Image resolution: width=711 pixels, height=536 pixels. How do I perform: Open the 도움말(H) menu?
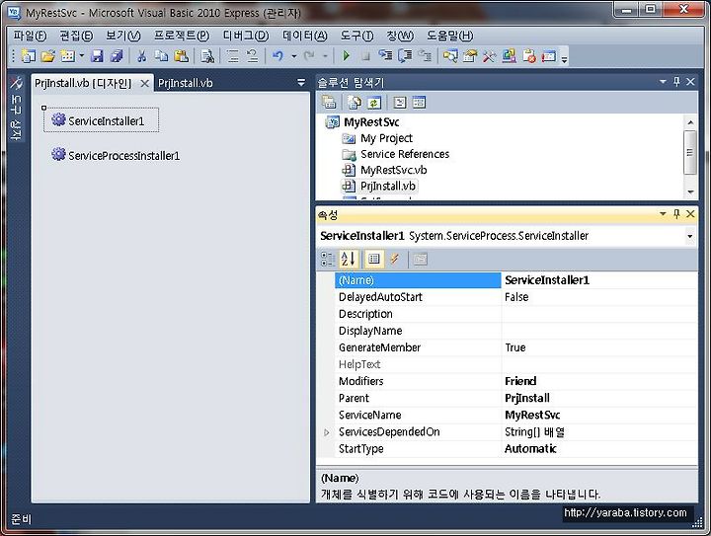450,36
